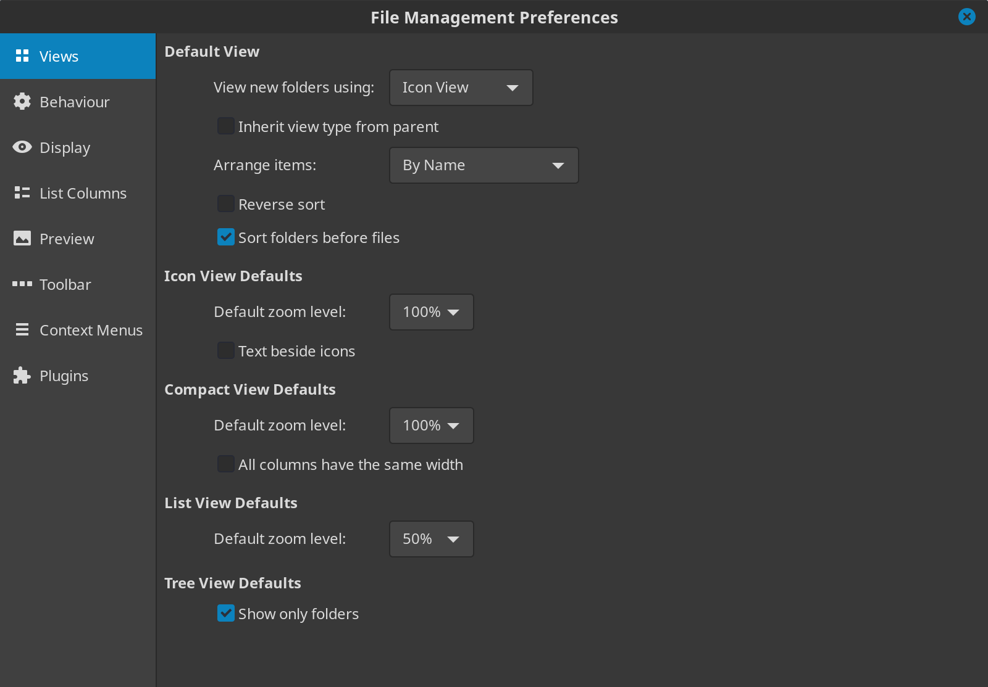Open the View new folders using dropdown
The width and height of the screenshot is (988, 687).
(x=461, y=88)
